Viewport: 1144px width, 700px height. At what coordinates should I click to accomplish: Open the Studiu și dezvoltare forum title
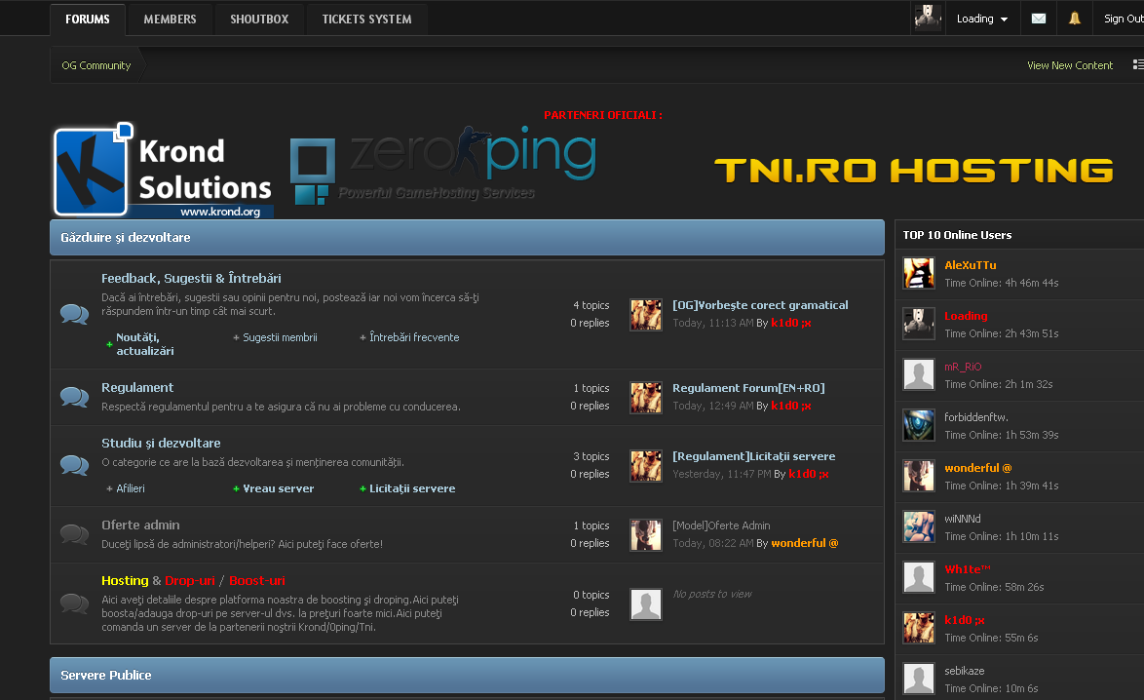click(x=161, y=443)
